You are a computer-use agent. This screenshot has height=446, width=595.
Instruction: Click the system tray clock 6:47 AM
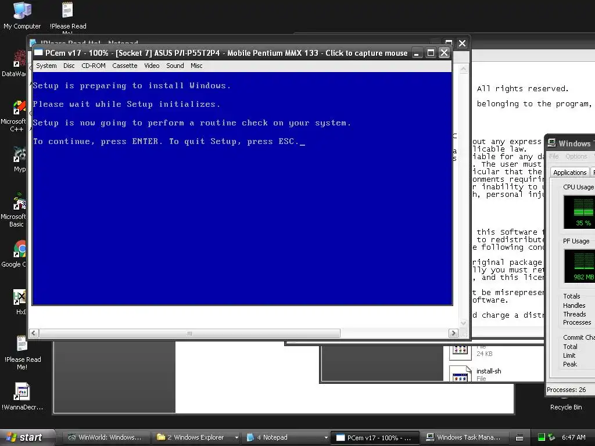pyautogui.click(x=574, y=437)
